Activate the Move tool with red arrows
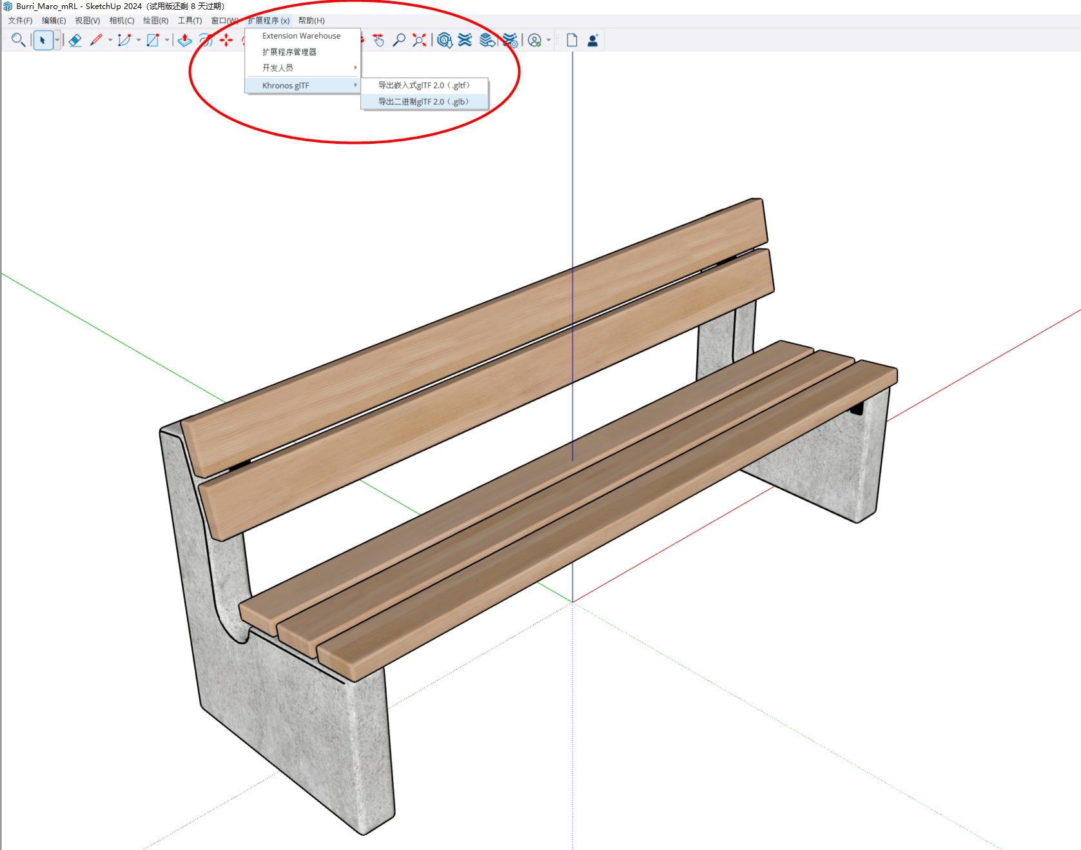1081x850 pixels. coord(226,40)
